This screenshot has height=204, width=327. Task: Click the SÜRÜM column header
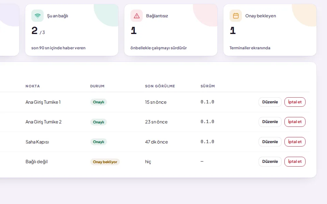click(x=208, y=86)
